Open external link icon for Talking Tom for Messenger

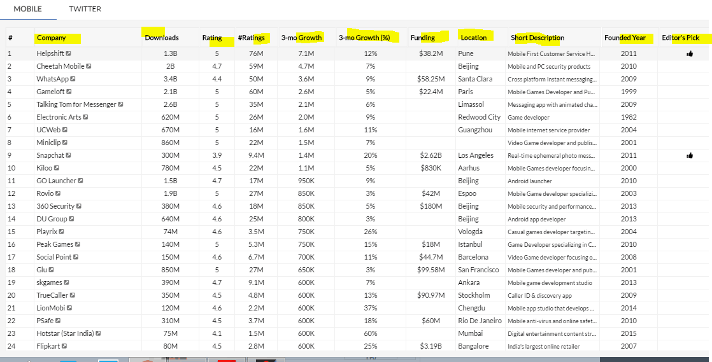(120, 104)
